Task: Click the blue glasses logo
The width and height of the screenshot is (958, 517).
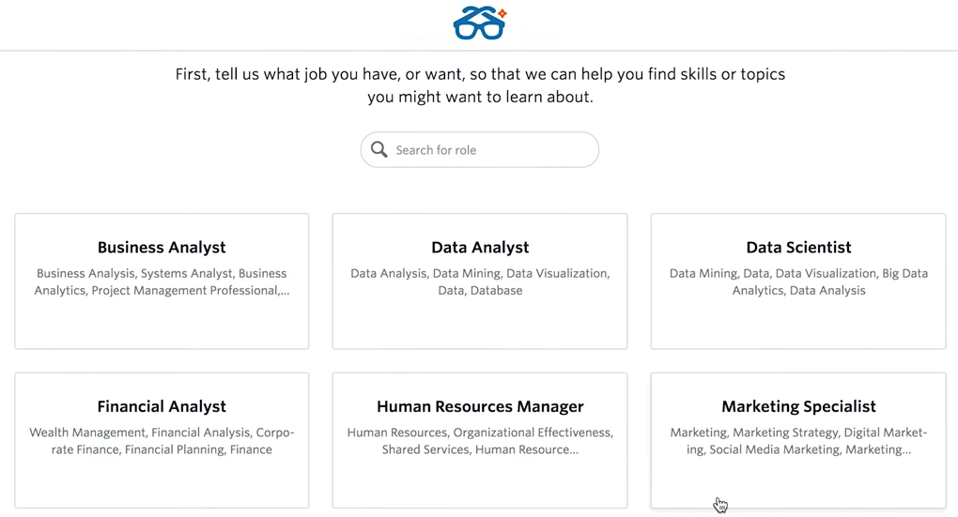Action: pos(478,25)
